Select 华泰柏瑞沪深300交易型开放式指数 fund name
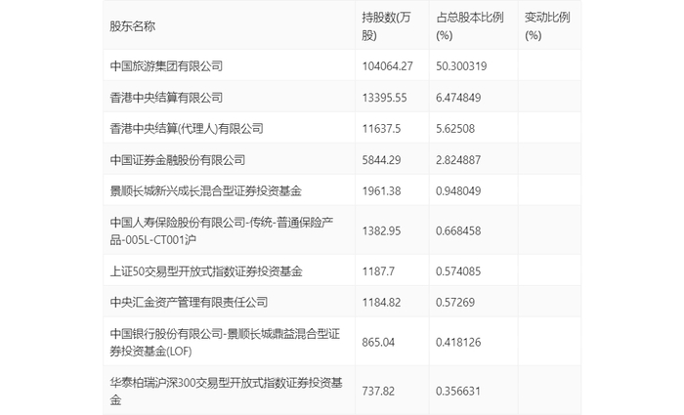 tap(226, 392)
